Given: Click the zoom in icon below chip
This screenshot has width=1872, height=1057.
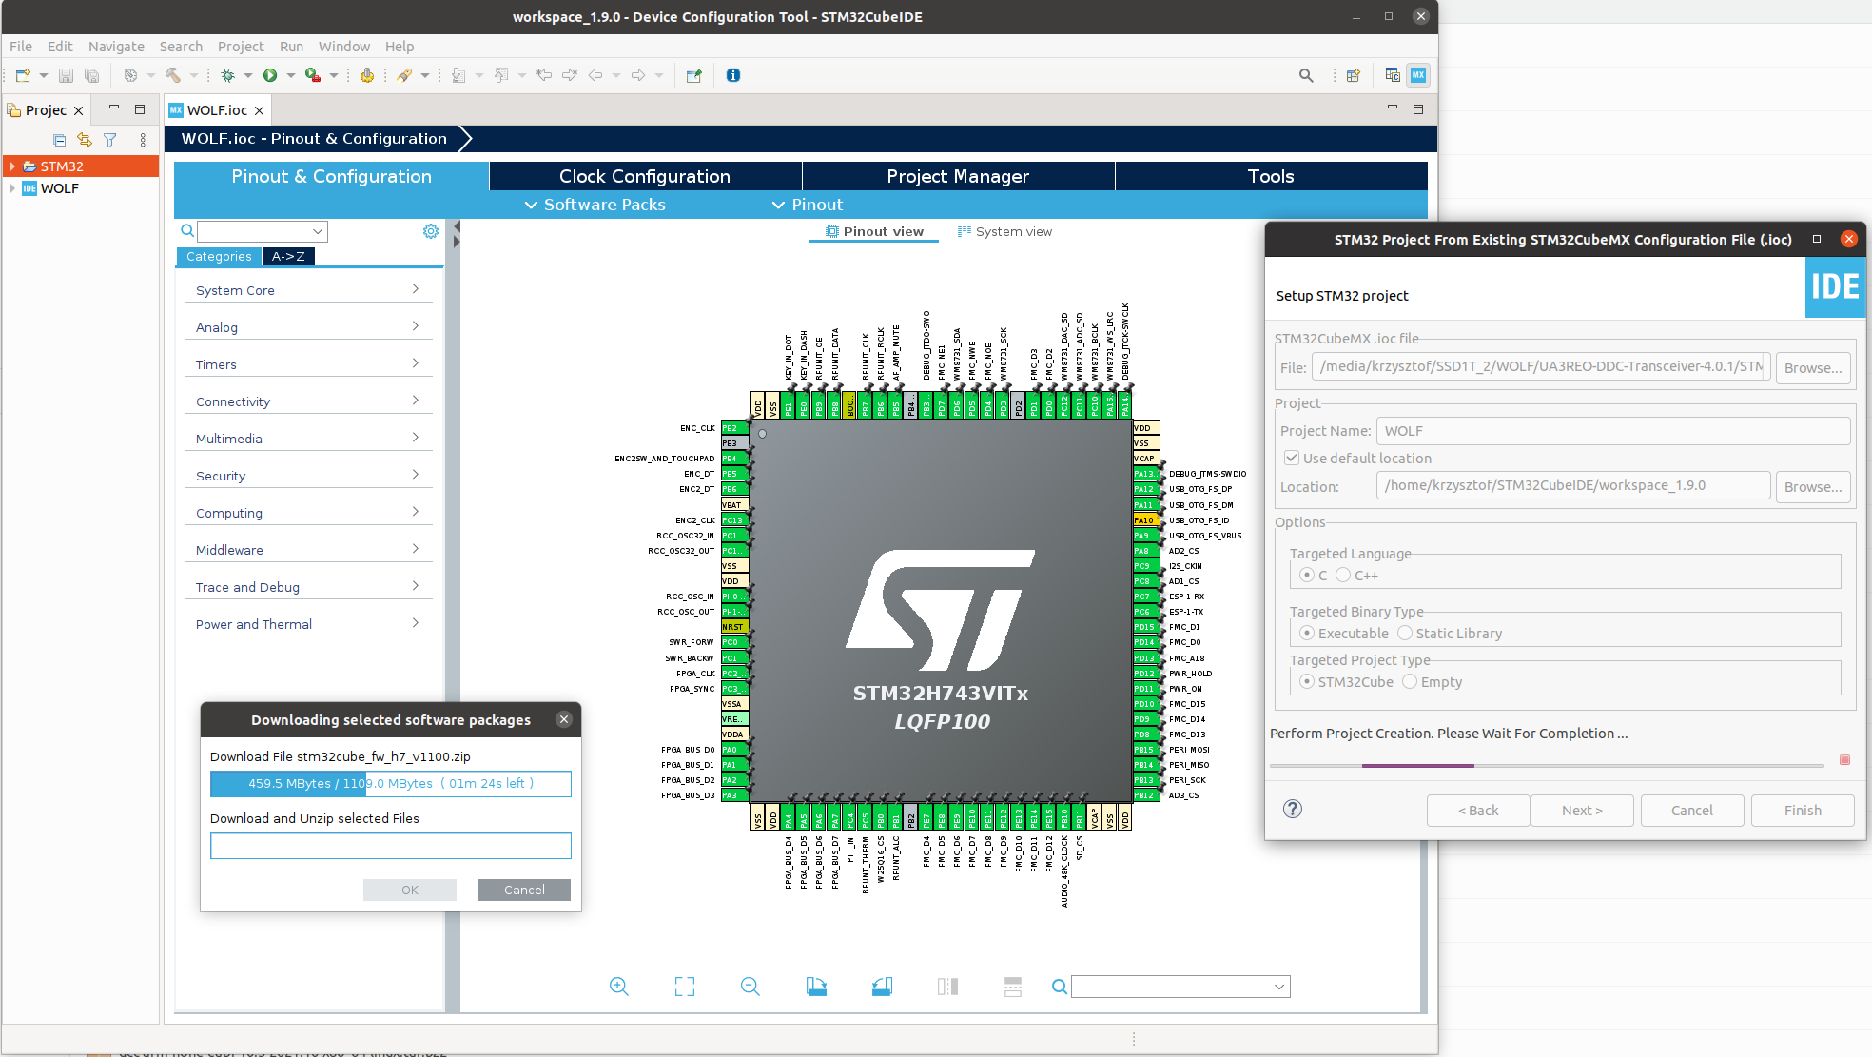Looking at the screenshot, I should (x=618, y=987).
